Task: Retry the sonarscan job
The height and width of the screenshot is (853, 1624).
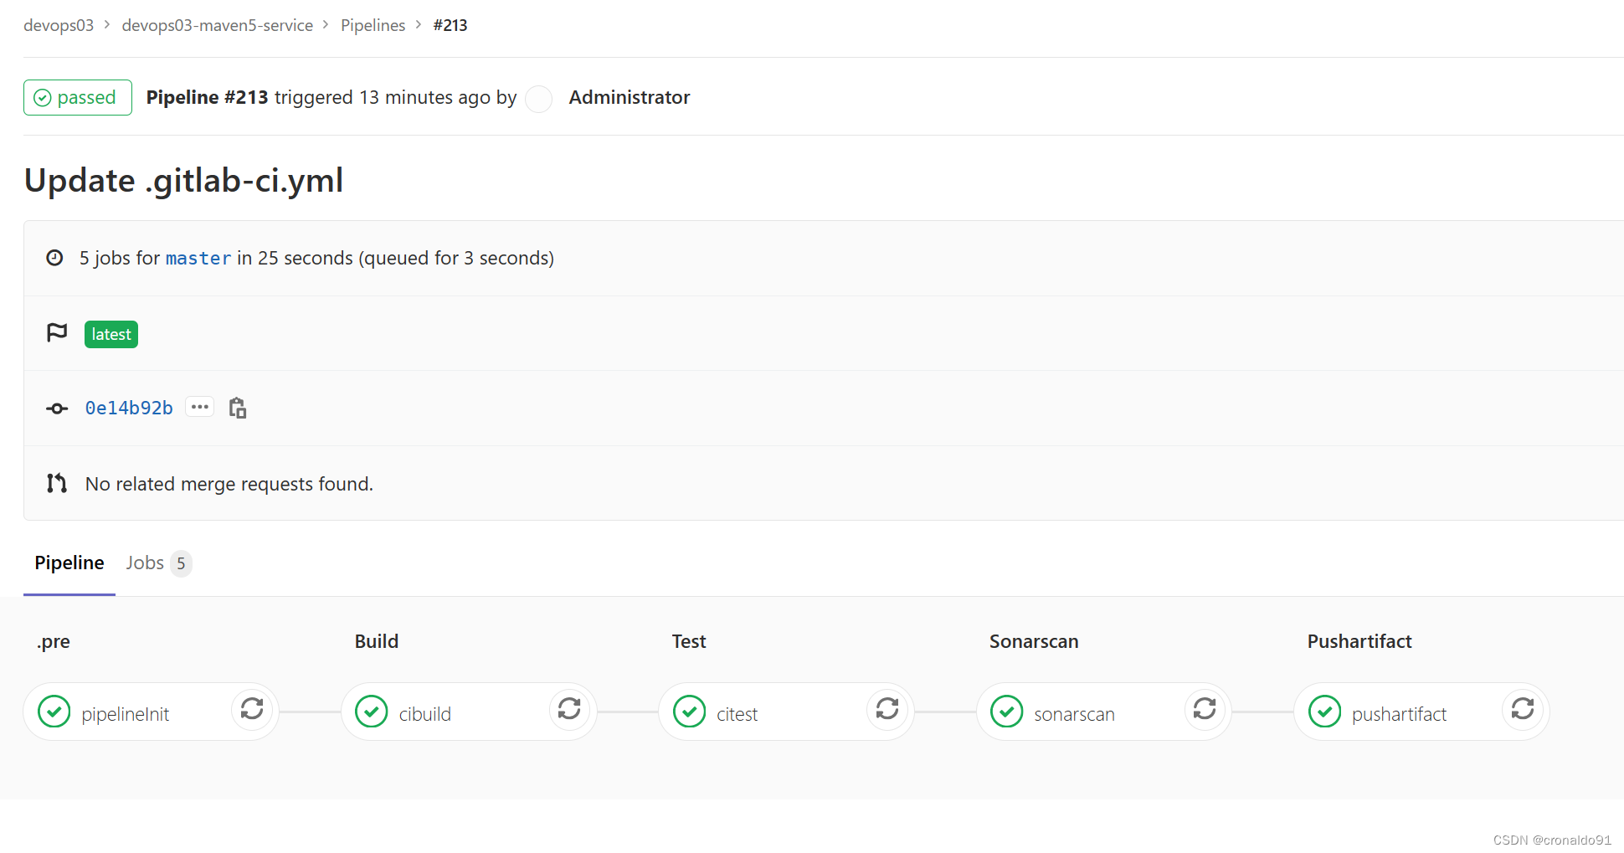Action: [1205, 710]
